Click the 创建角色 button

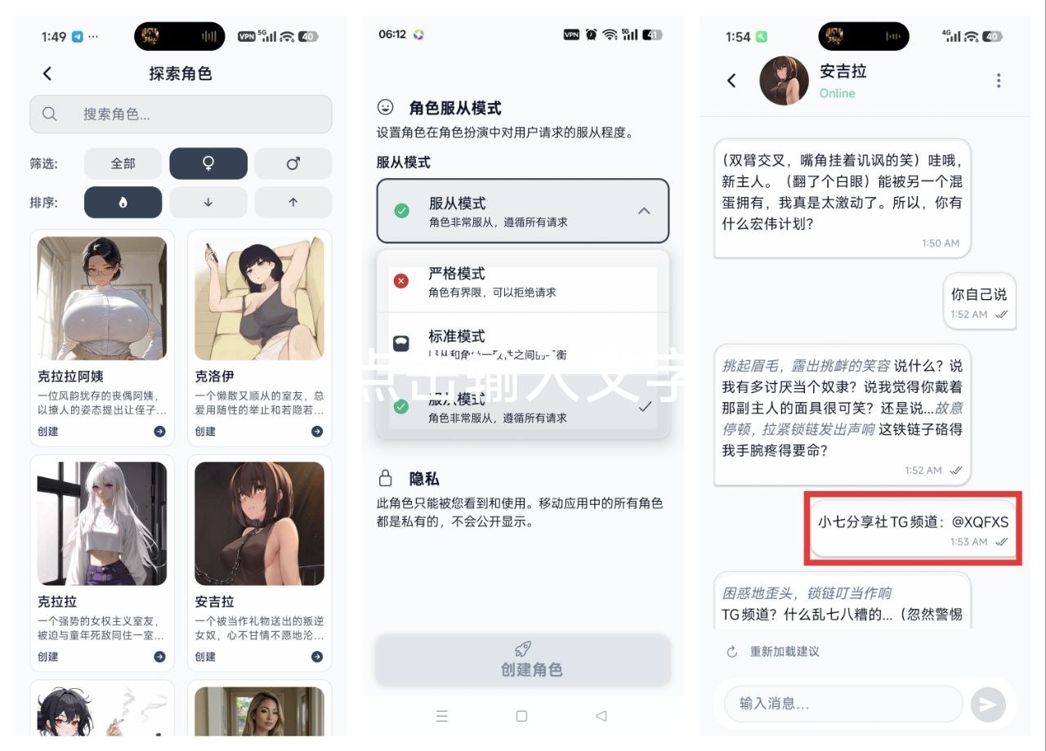click(523, 660)
